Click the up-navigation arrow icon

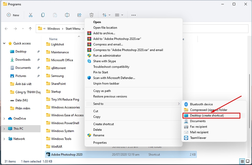coord(30,29)
